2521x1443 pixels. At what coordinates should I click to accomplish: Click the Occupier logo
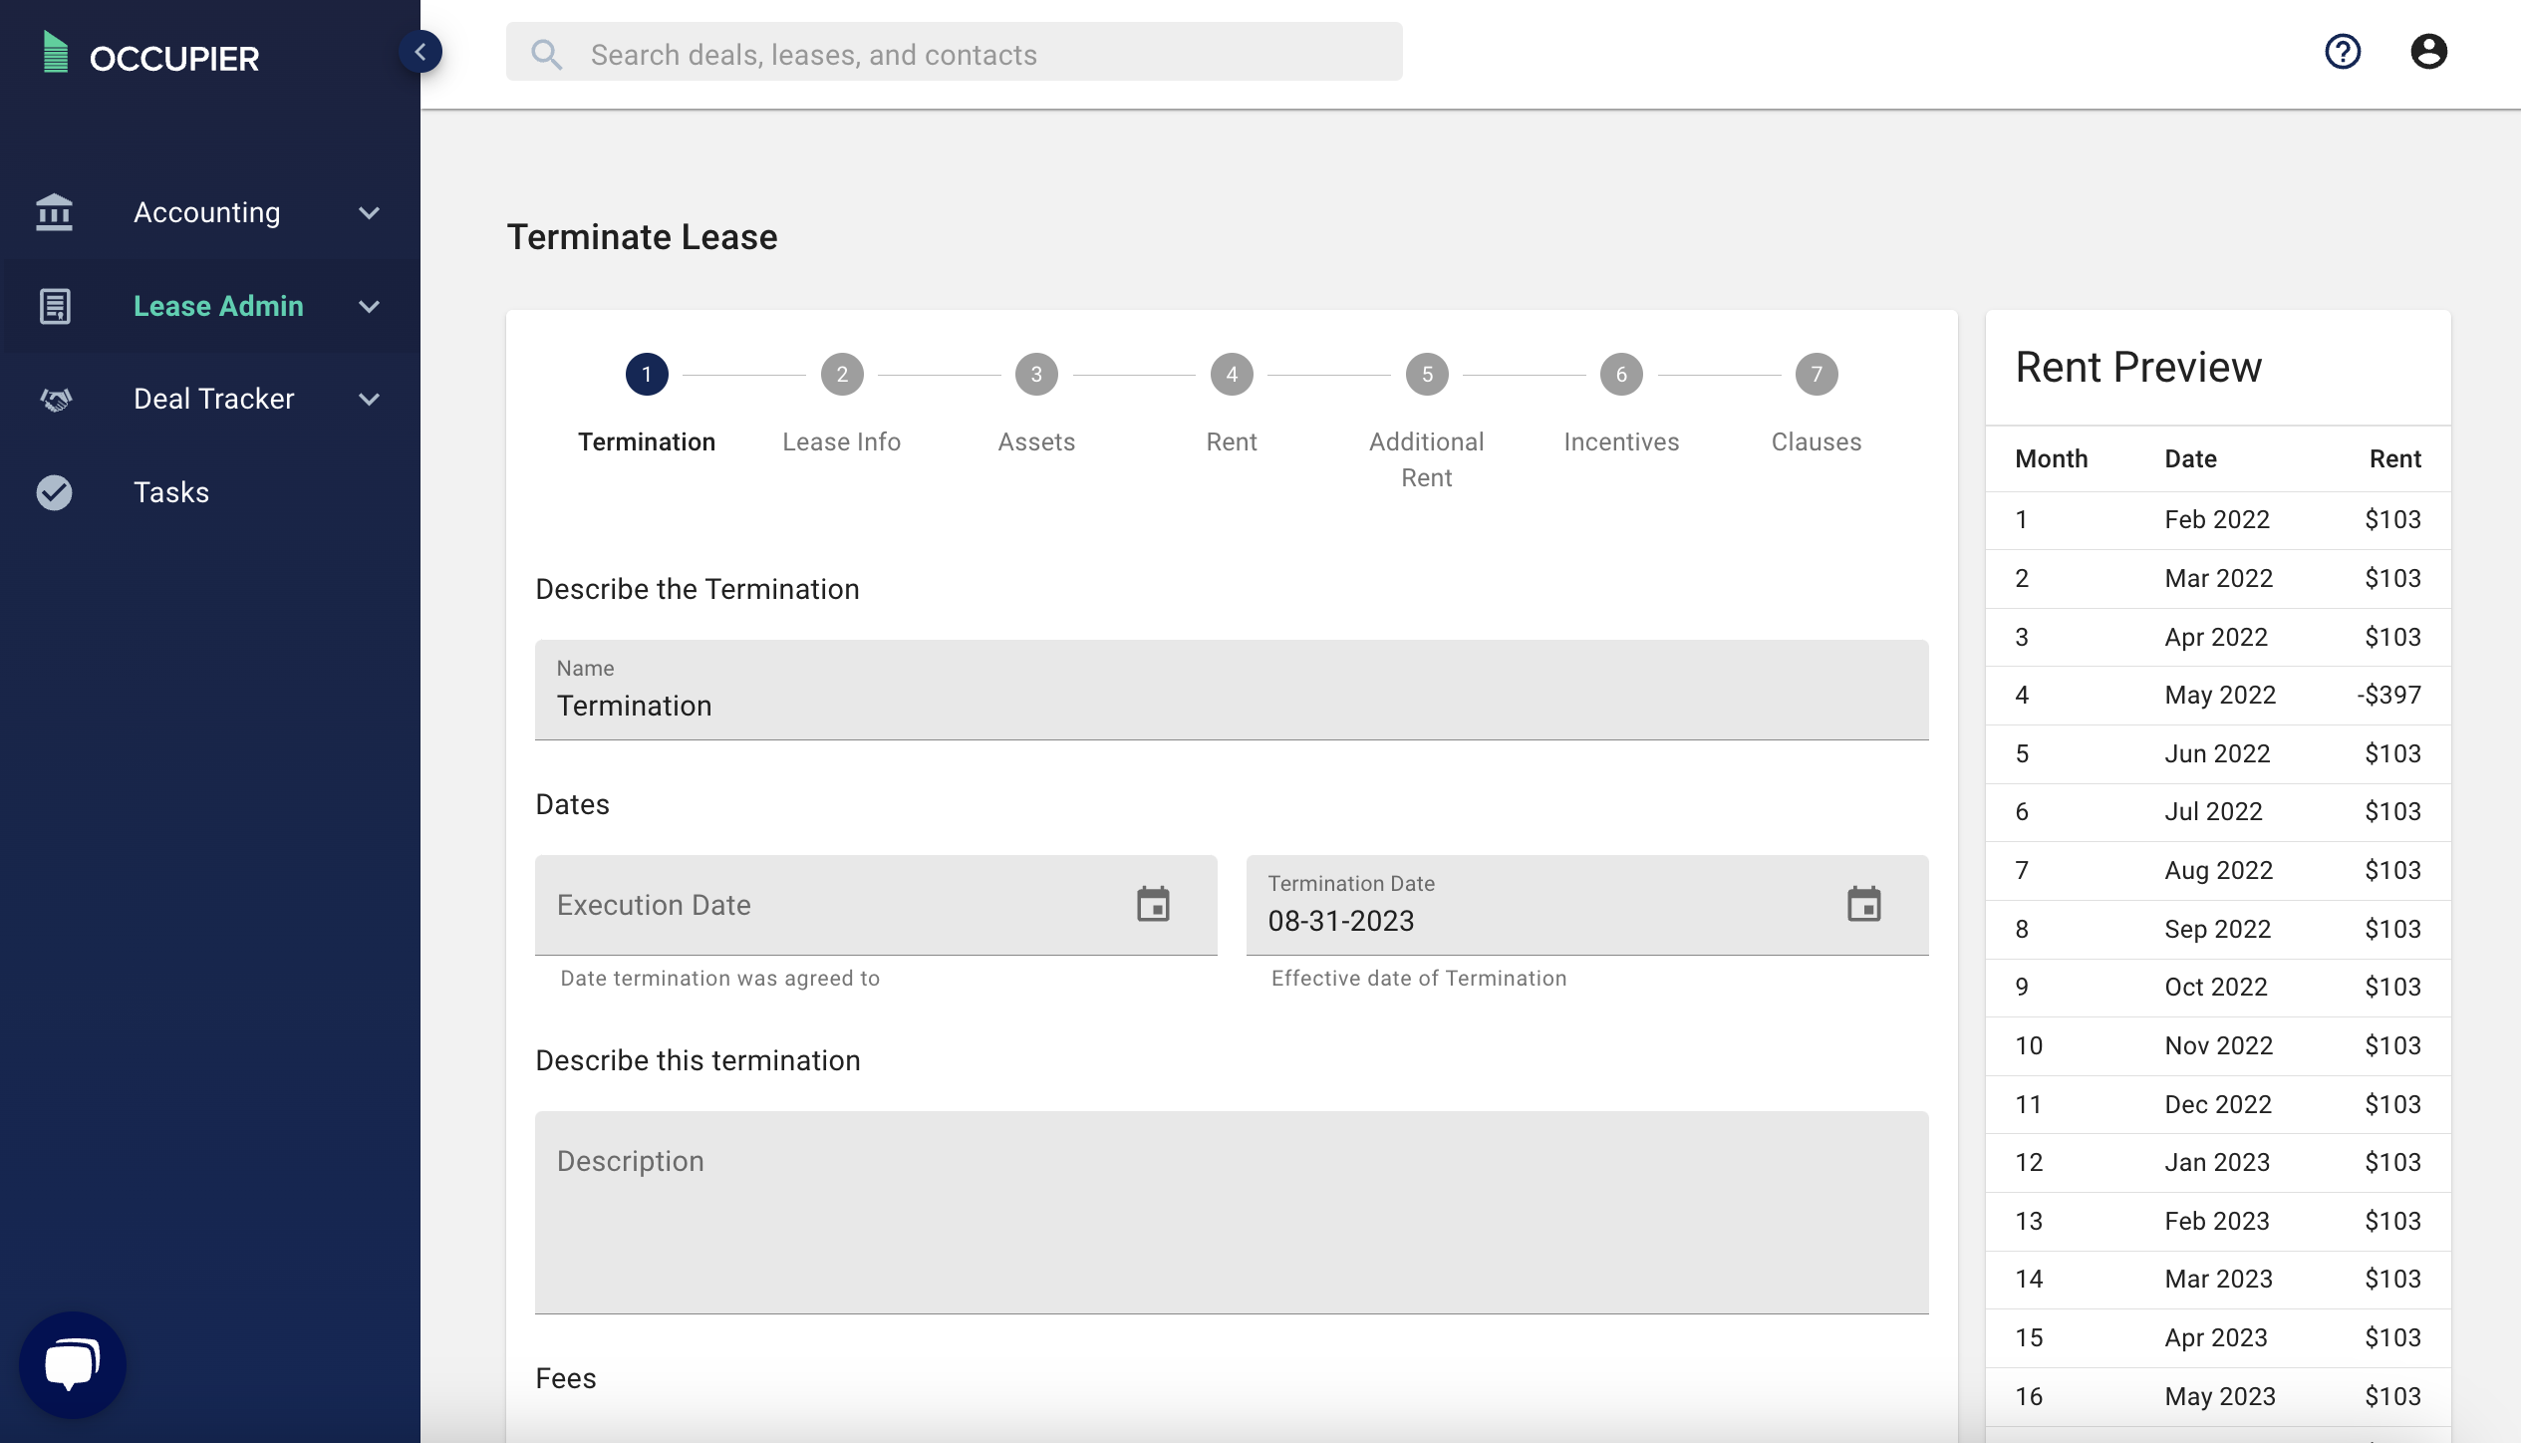pyautogui.click(x=151, y=55)
